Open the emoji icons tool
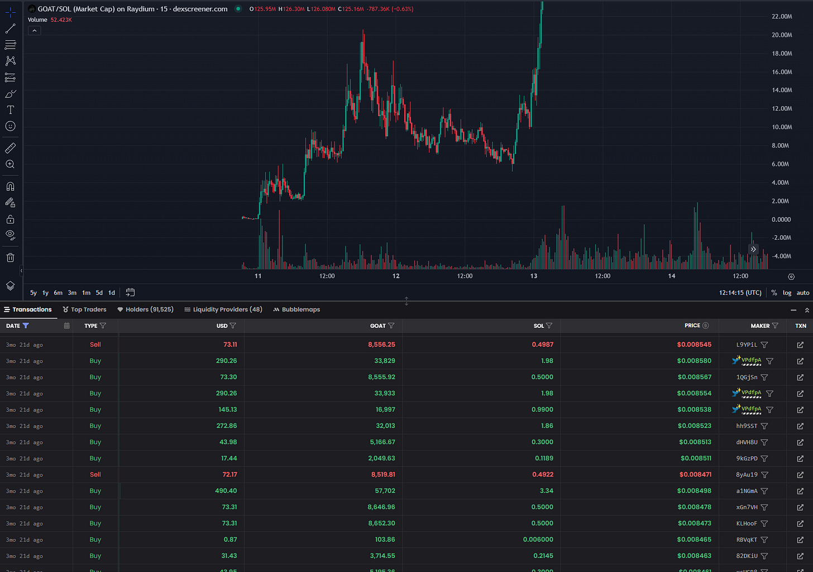The width and height of the screenshot is (813, 572). (x=10, y=126)
